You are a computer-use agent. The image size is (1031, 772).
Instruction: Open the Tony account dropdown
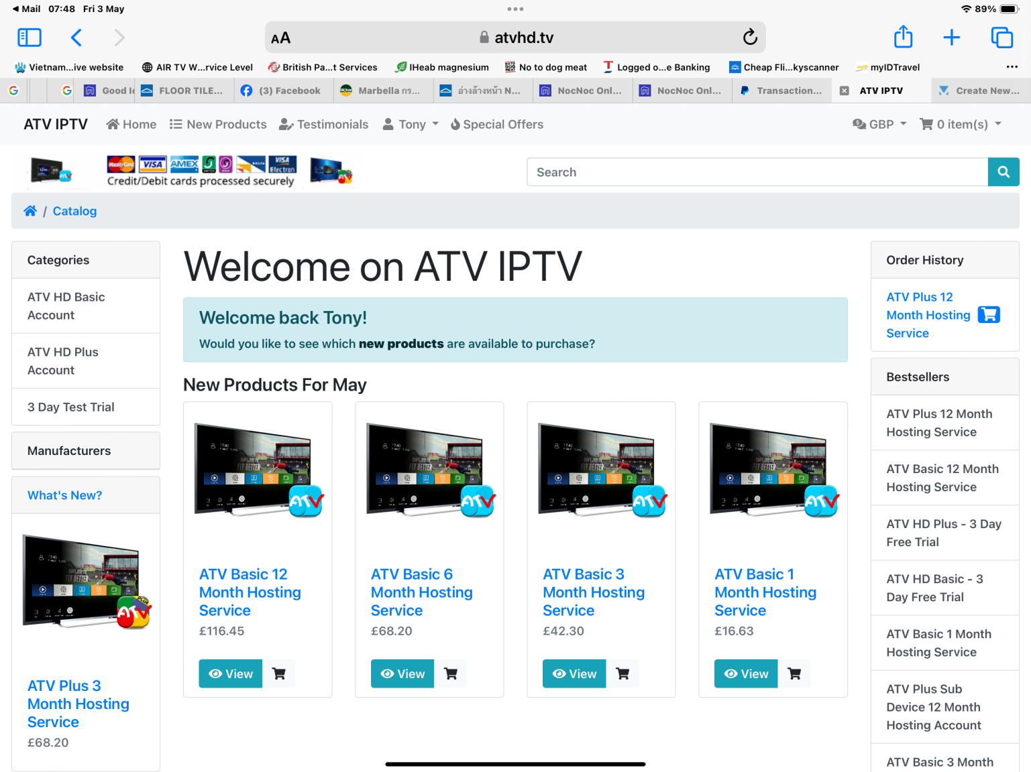411,125
